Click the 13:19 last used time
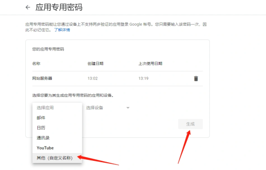The image size is (266, 170). coord(143,79)
